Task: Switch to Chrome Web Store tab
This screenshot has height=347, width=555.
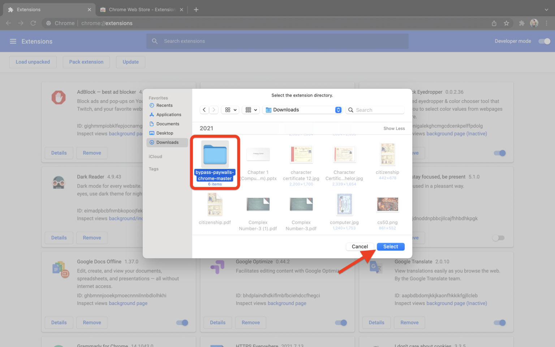Action: [x=141, y=10]
